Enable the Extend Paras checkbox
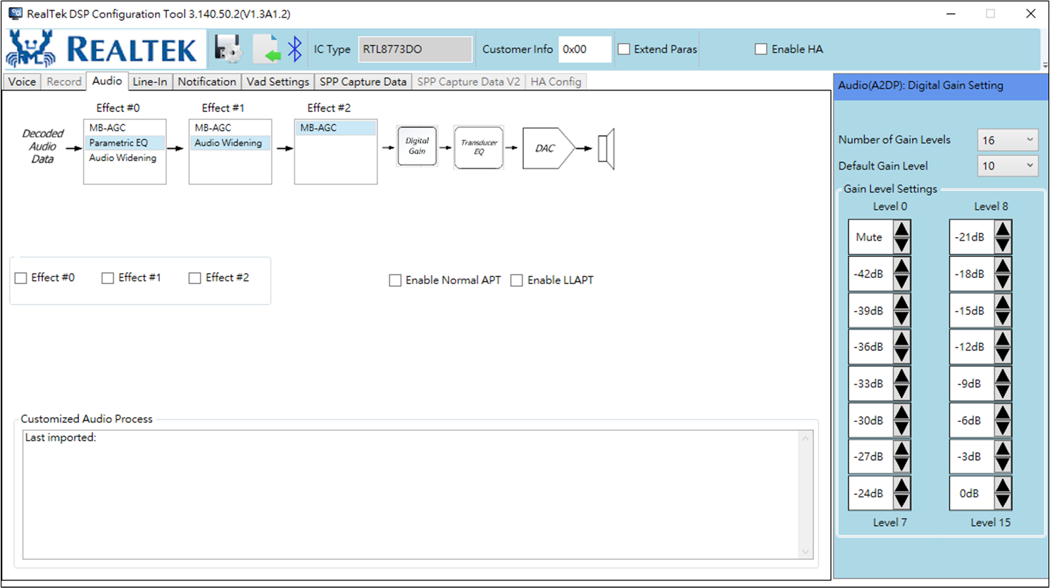Viewport: 1050px width, 588px height. pyautogui.click(x=624, y=49)
